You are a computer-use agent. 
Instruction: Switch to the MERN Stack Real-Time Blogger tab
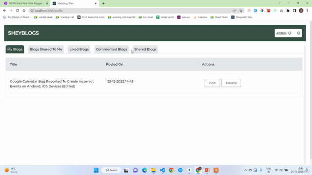pyautogui.click(x=25, y=3)
